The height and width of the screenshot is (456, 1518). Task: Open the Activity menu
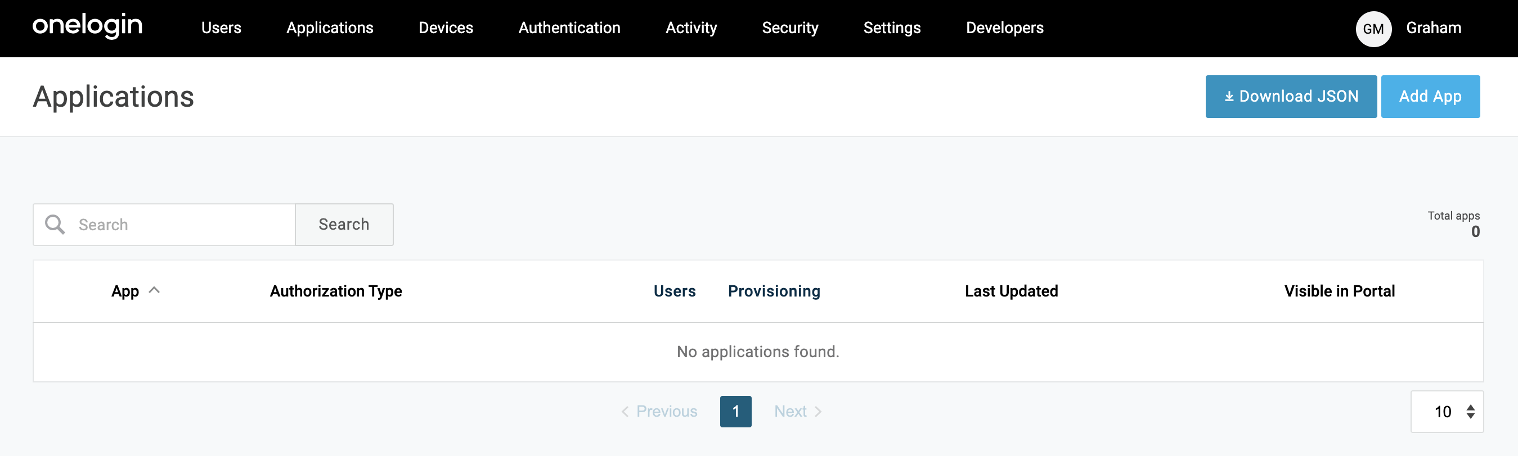pos(691,28)
